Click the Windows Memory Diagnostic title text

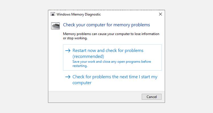[79, 14]
